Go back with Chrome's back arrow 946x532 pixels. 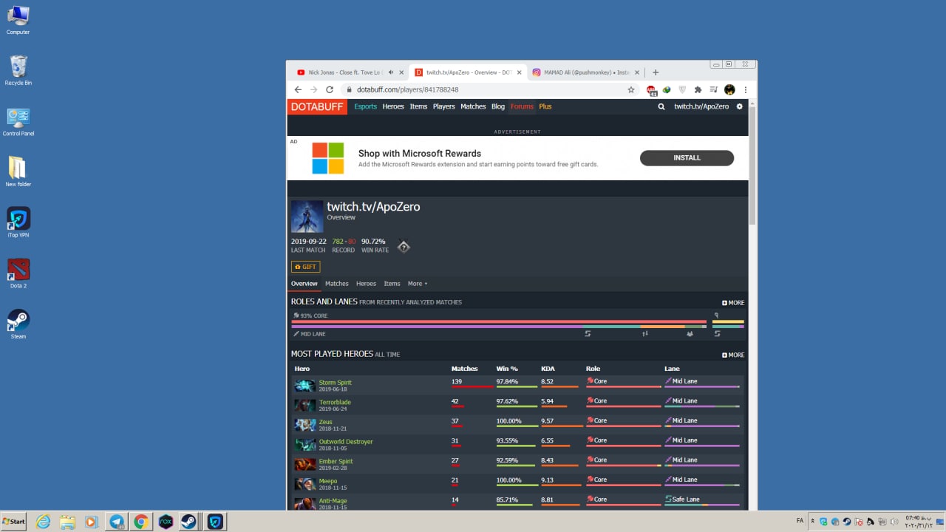coord(298,89)
